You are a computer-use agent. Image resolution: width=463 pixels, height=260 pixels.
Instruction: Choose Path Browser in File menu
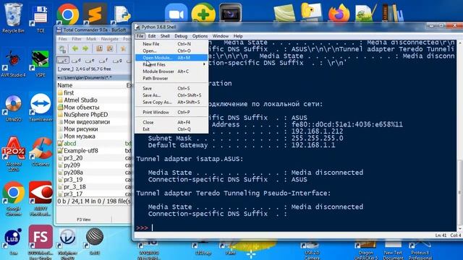point(171,79)
